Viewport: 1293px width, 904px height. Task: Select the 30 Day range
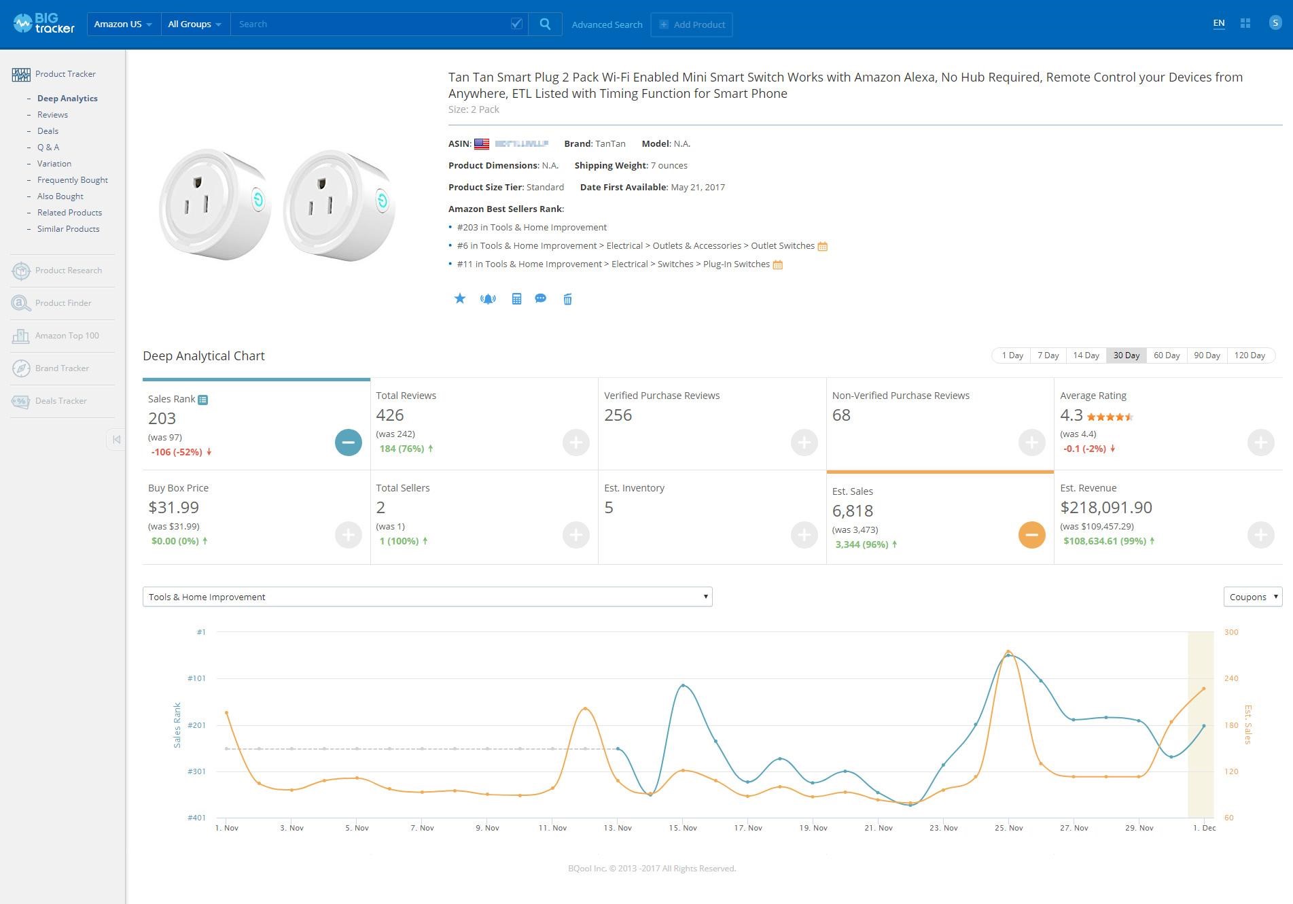click(x=1126, y=355)
